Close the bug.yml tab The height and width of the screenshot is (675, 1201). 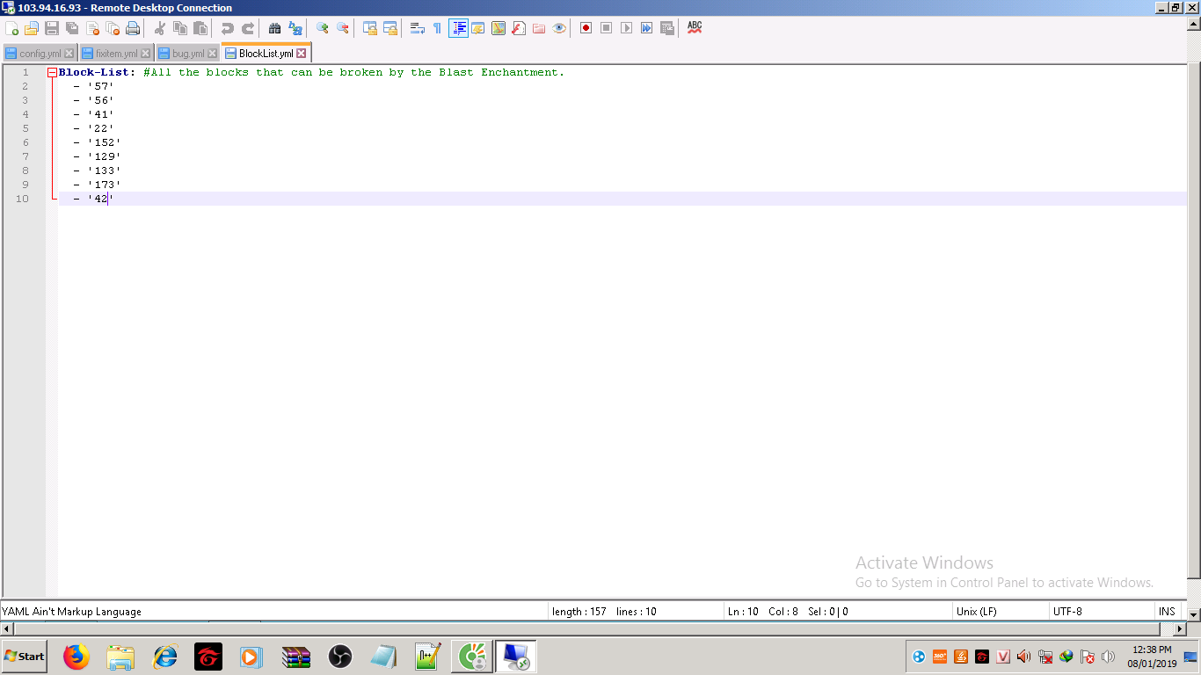212,54
